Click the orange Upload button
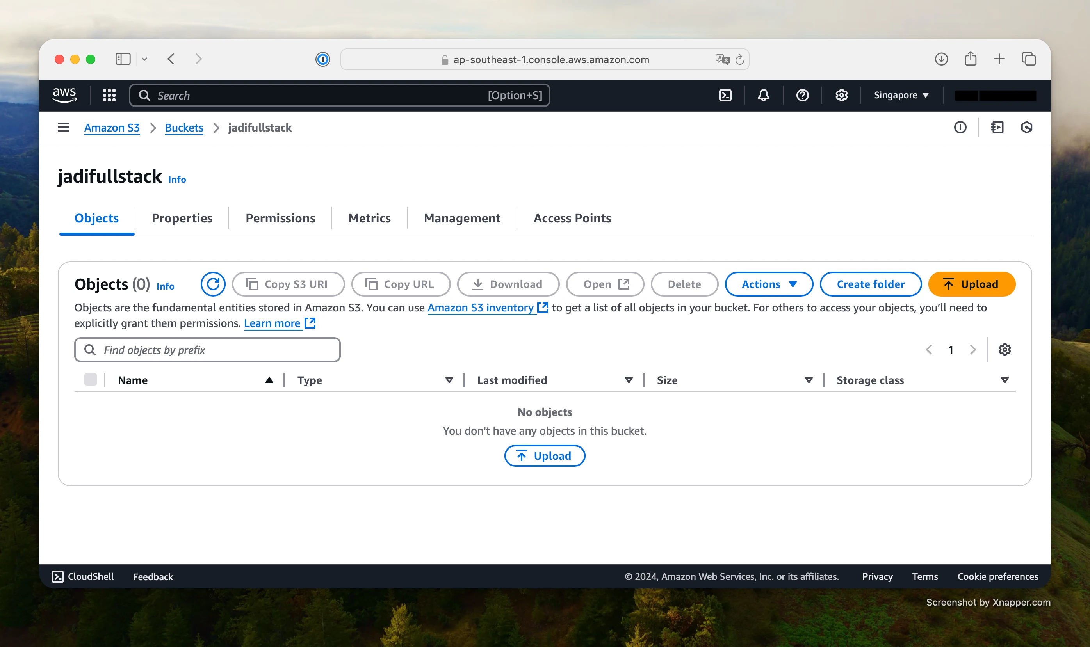Image resolution: width=1090 pixels, height=647 pixels. pos(971,284)
